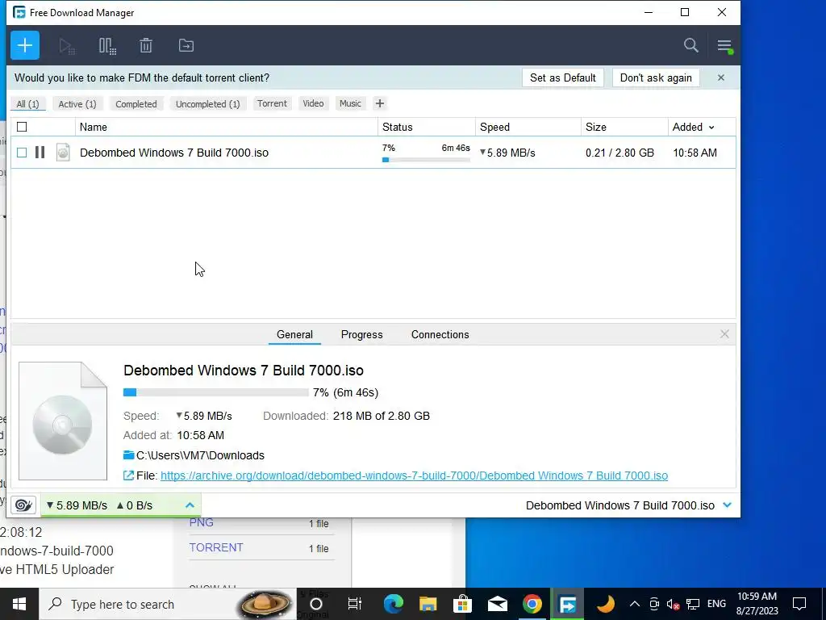Open the downloads folder icon beside path
Viewport: 826px width, 620px height.
pos(128,455)
